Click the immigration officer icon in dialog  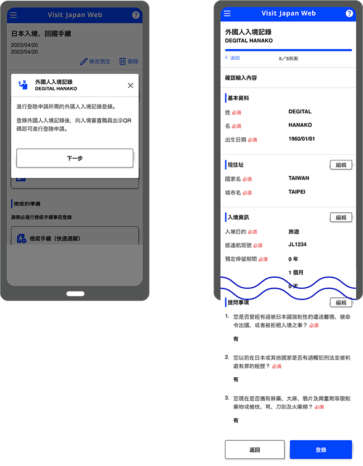23,85
